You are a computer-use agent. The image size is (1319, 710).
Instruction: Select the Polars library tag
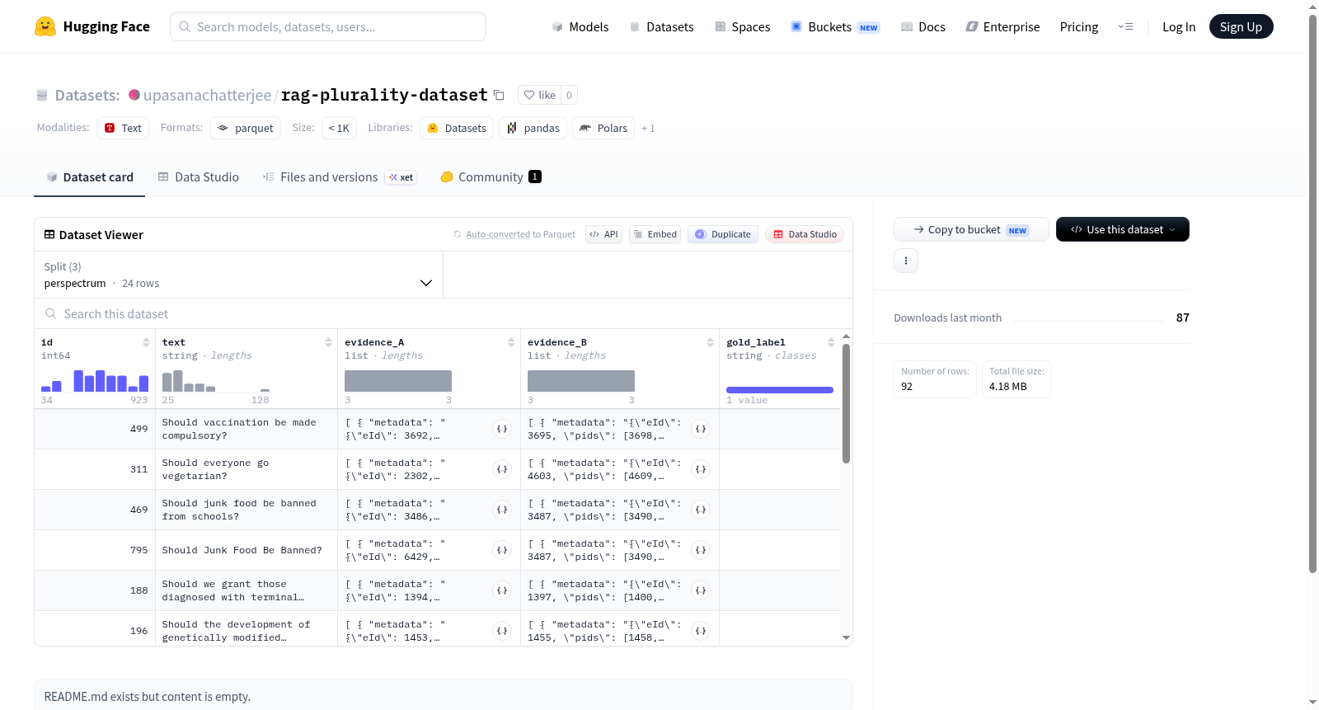tap(603, 128)
